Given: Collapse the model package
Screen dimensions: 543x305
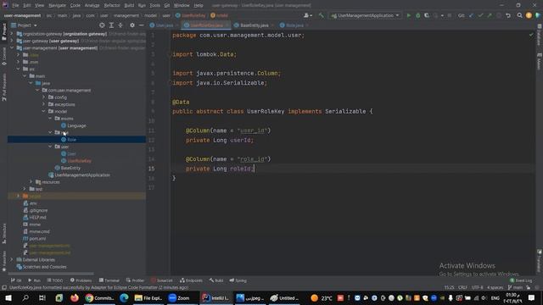Looking at the screenshot, I should pyautogui.click(x=44, y=111).
